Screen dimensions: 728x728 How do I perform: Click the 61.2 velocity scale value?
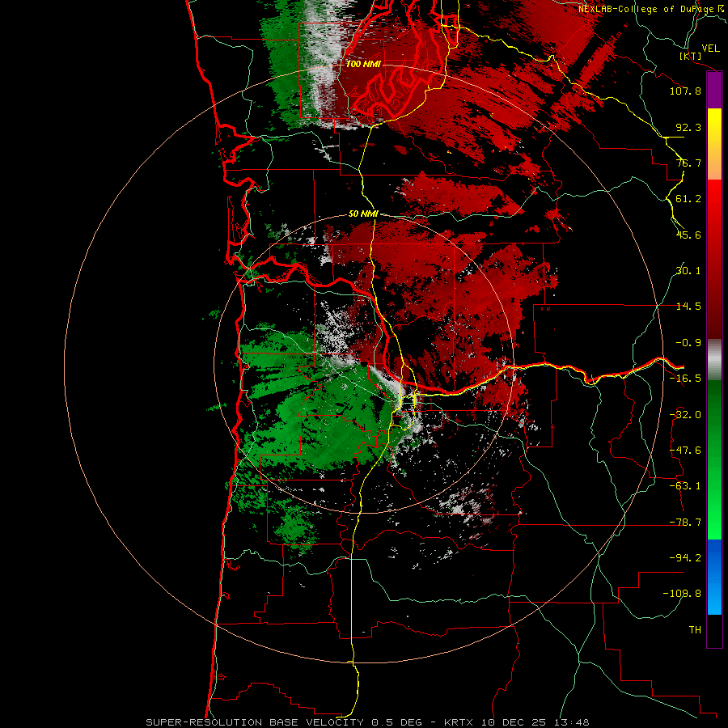pos(688,199)
